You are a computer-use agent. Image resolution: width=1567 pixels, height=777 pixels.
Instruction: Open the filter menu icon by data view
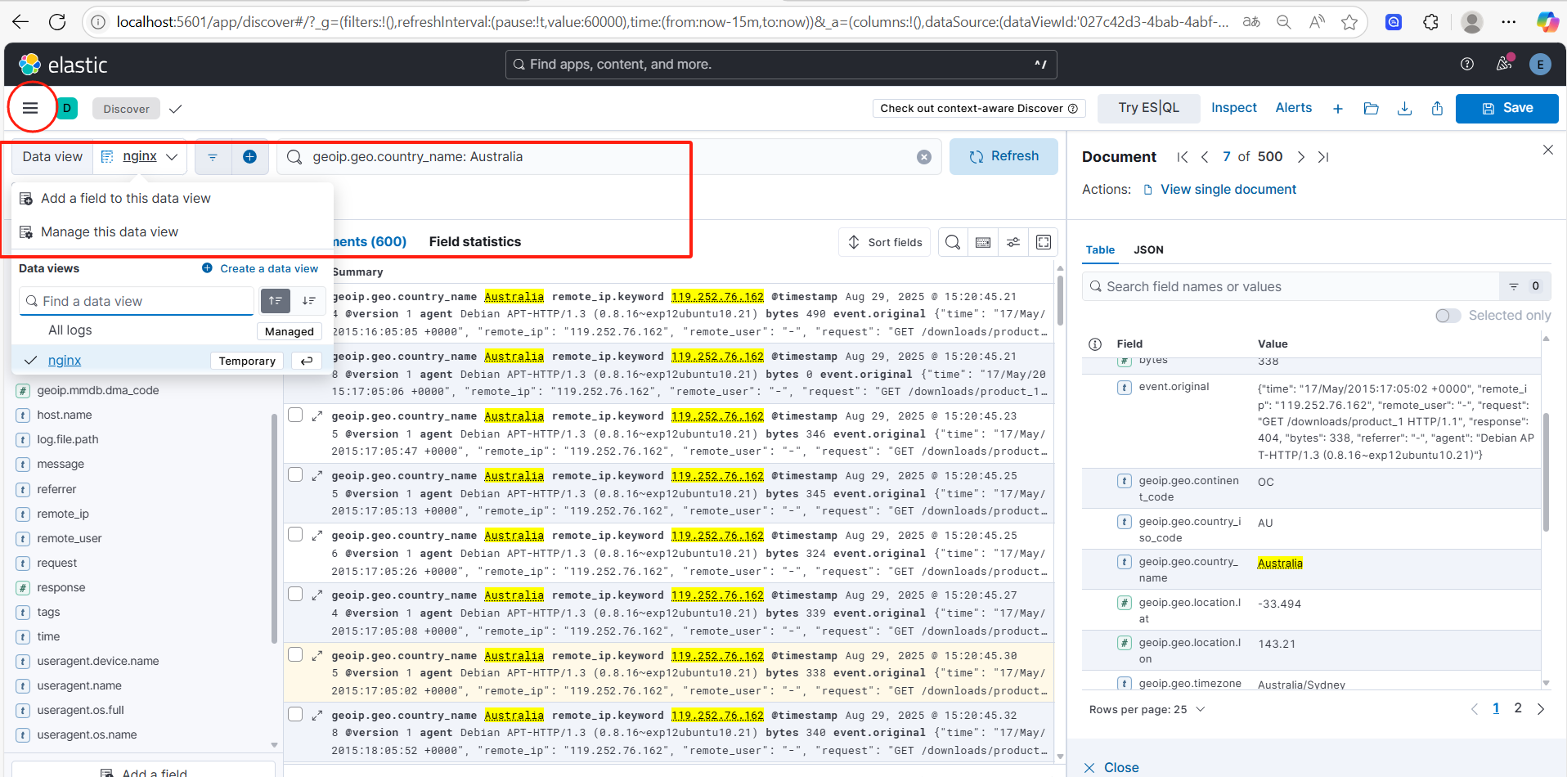(213, 157)
